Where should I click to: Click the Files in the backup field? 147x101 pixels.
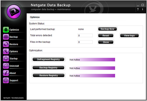(85, 42)
